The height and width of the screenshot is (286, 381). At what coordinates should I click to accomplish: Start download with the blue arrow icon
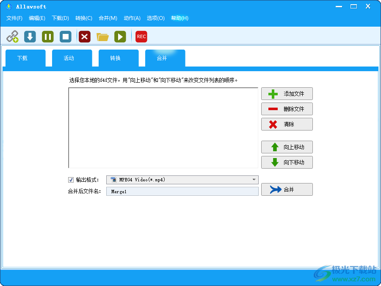click(30, 37)
